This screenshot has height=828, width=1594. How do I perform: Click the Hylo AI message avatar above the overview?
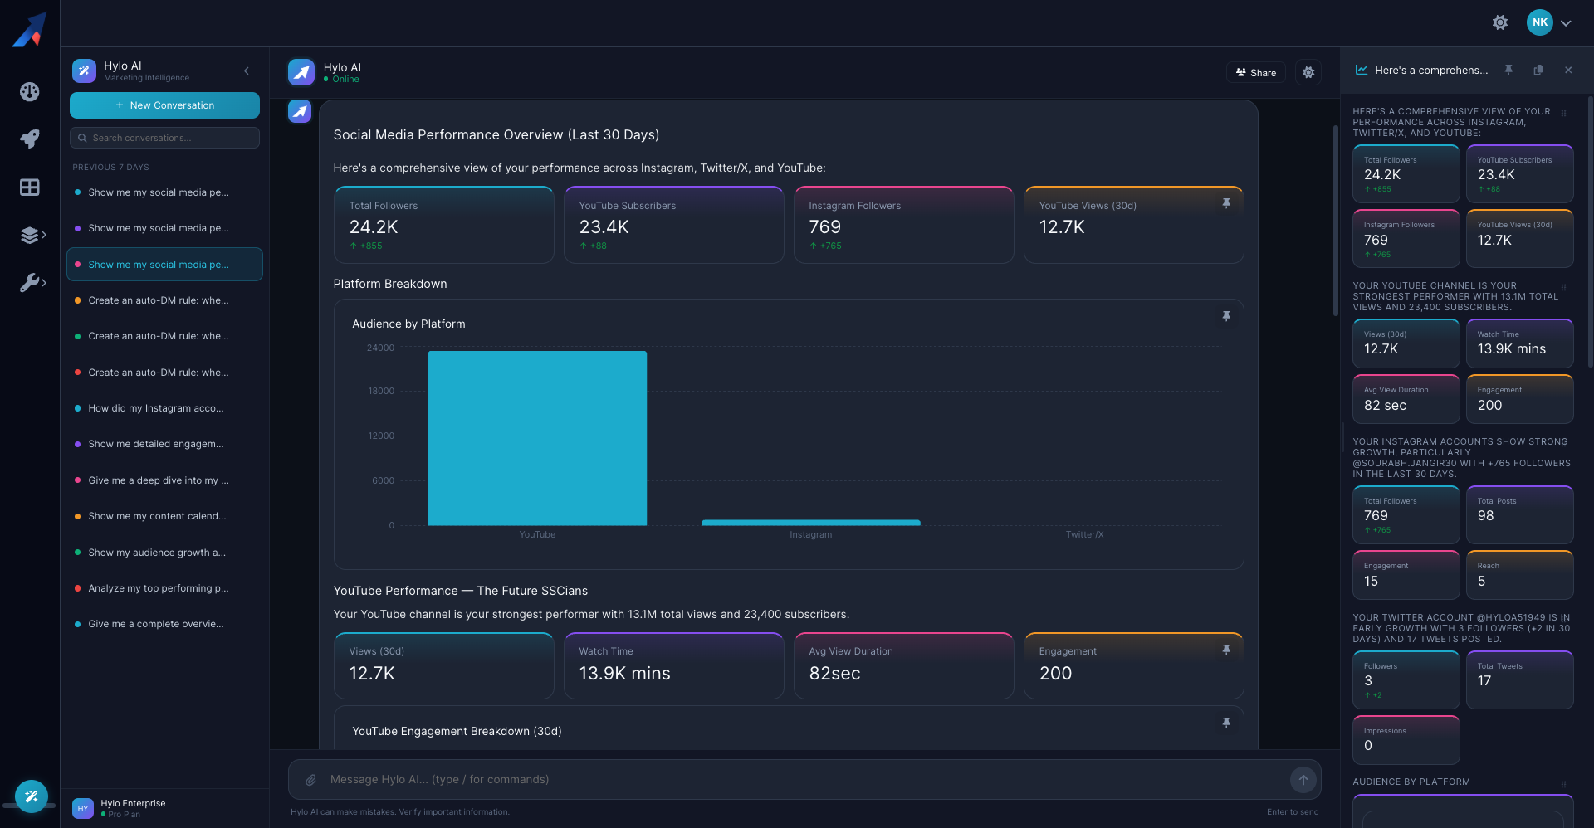click(300, 111)
